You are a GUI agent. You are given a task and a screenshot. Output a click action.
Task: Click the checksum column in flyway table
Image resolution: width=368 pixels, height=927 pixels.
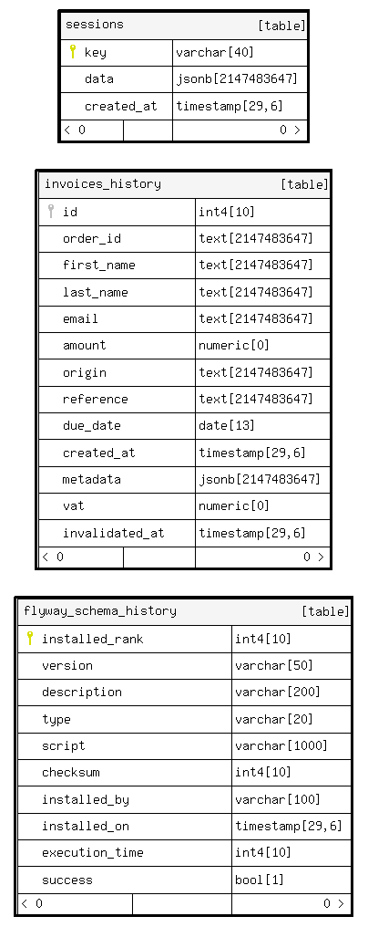point(184,772)
